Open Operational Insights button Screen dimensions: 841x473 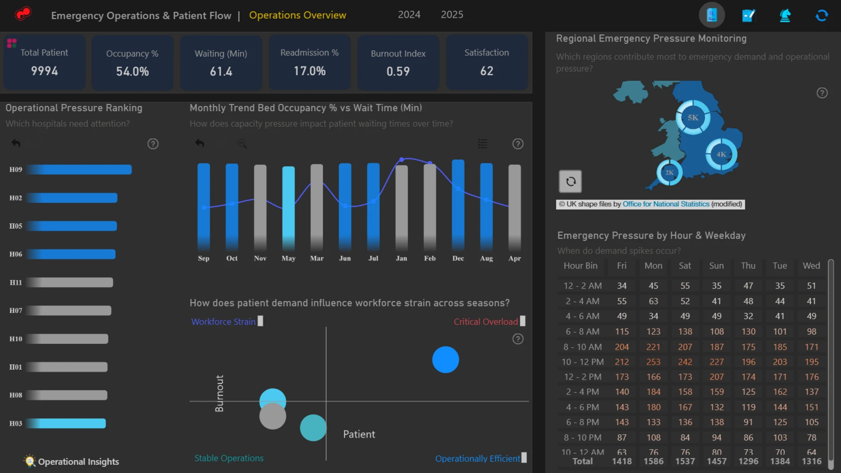[72, 461]
